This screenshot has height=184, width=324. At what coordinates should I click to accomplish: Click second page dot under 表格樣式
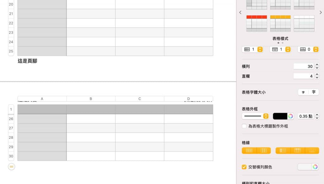[283, 43]
